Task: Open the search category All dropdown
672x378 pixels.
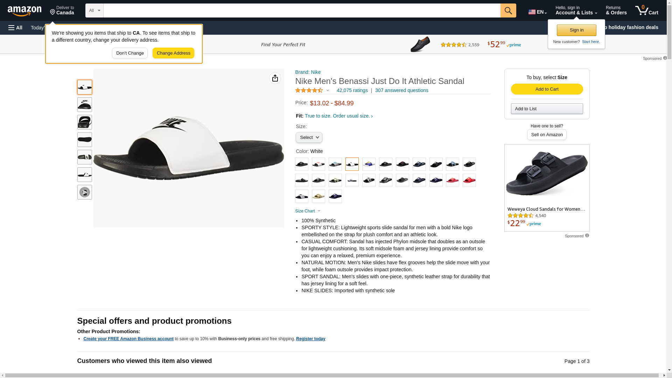Action: [94, 10]
